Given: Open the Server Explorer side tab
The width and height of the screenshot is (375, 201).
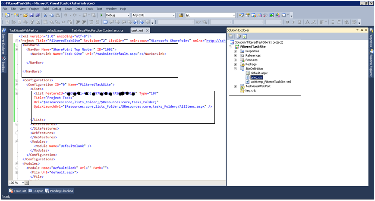Looking at the screenshot, I should point(3,41).
